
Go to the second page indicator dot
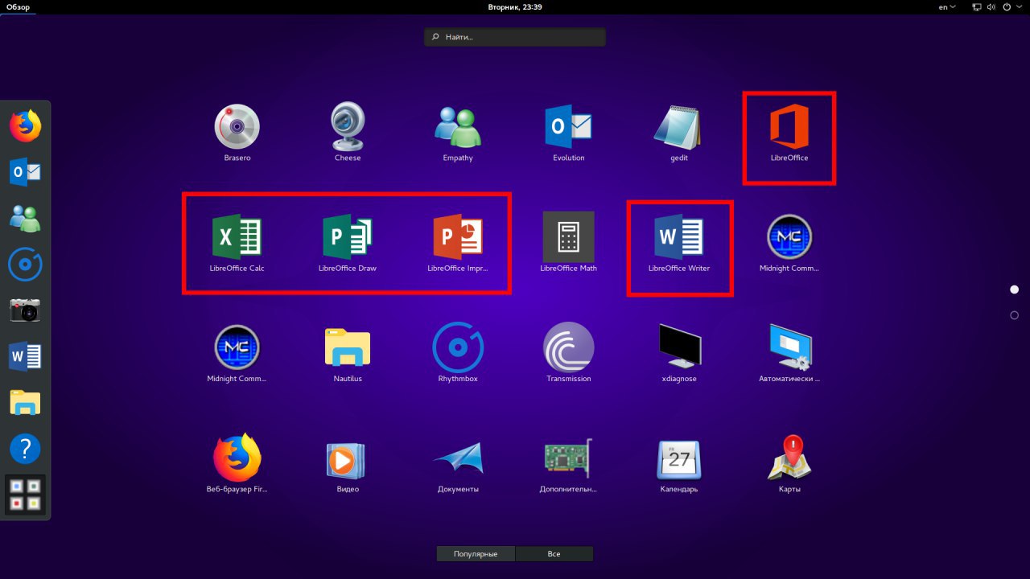1014,315
